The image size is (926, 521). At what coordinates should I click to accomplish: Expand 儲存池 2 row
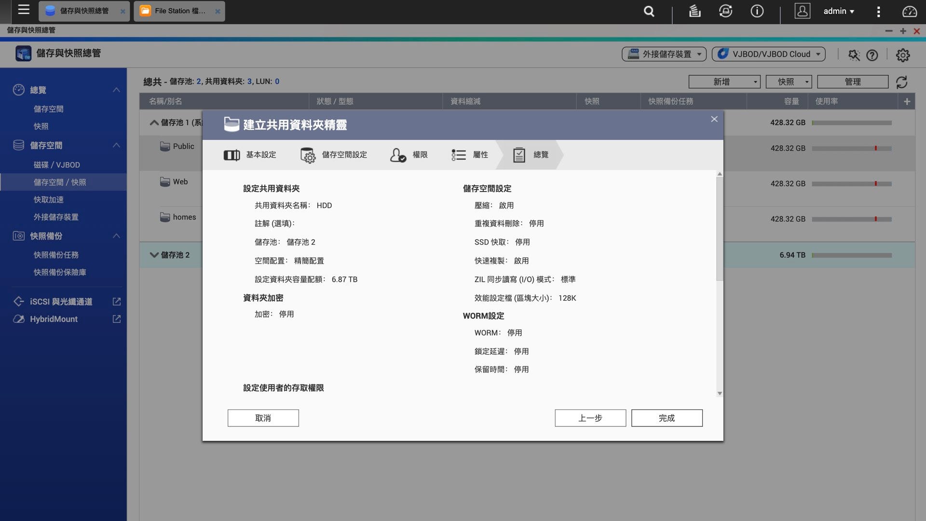[154, 255]
